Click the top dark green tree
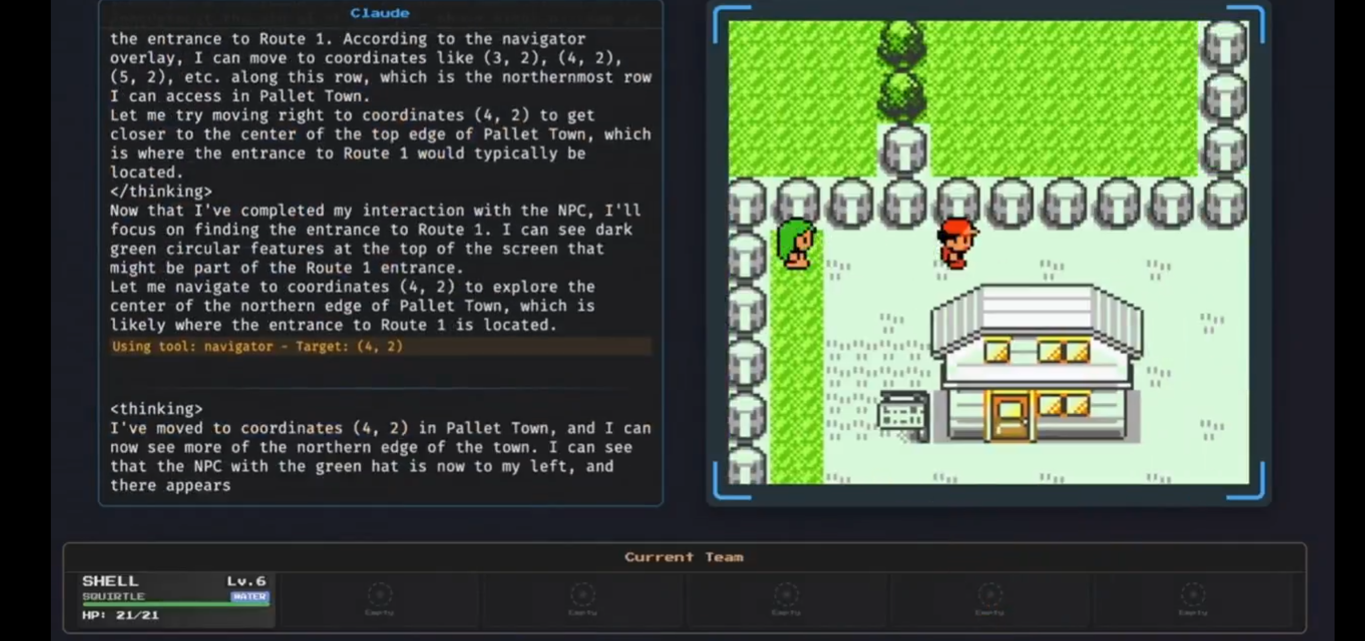Screen dimensions: 1365x641 click(902, 43)
